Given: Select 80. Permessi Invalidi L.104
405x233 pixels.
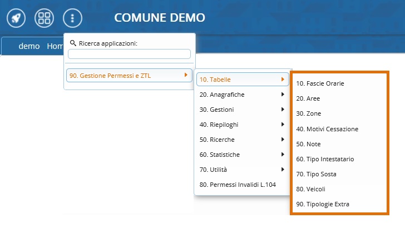Looking at the screenshot, I should (x=238, y=185).
